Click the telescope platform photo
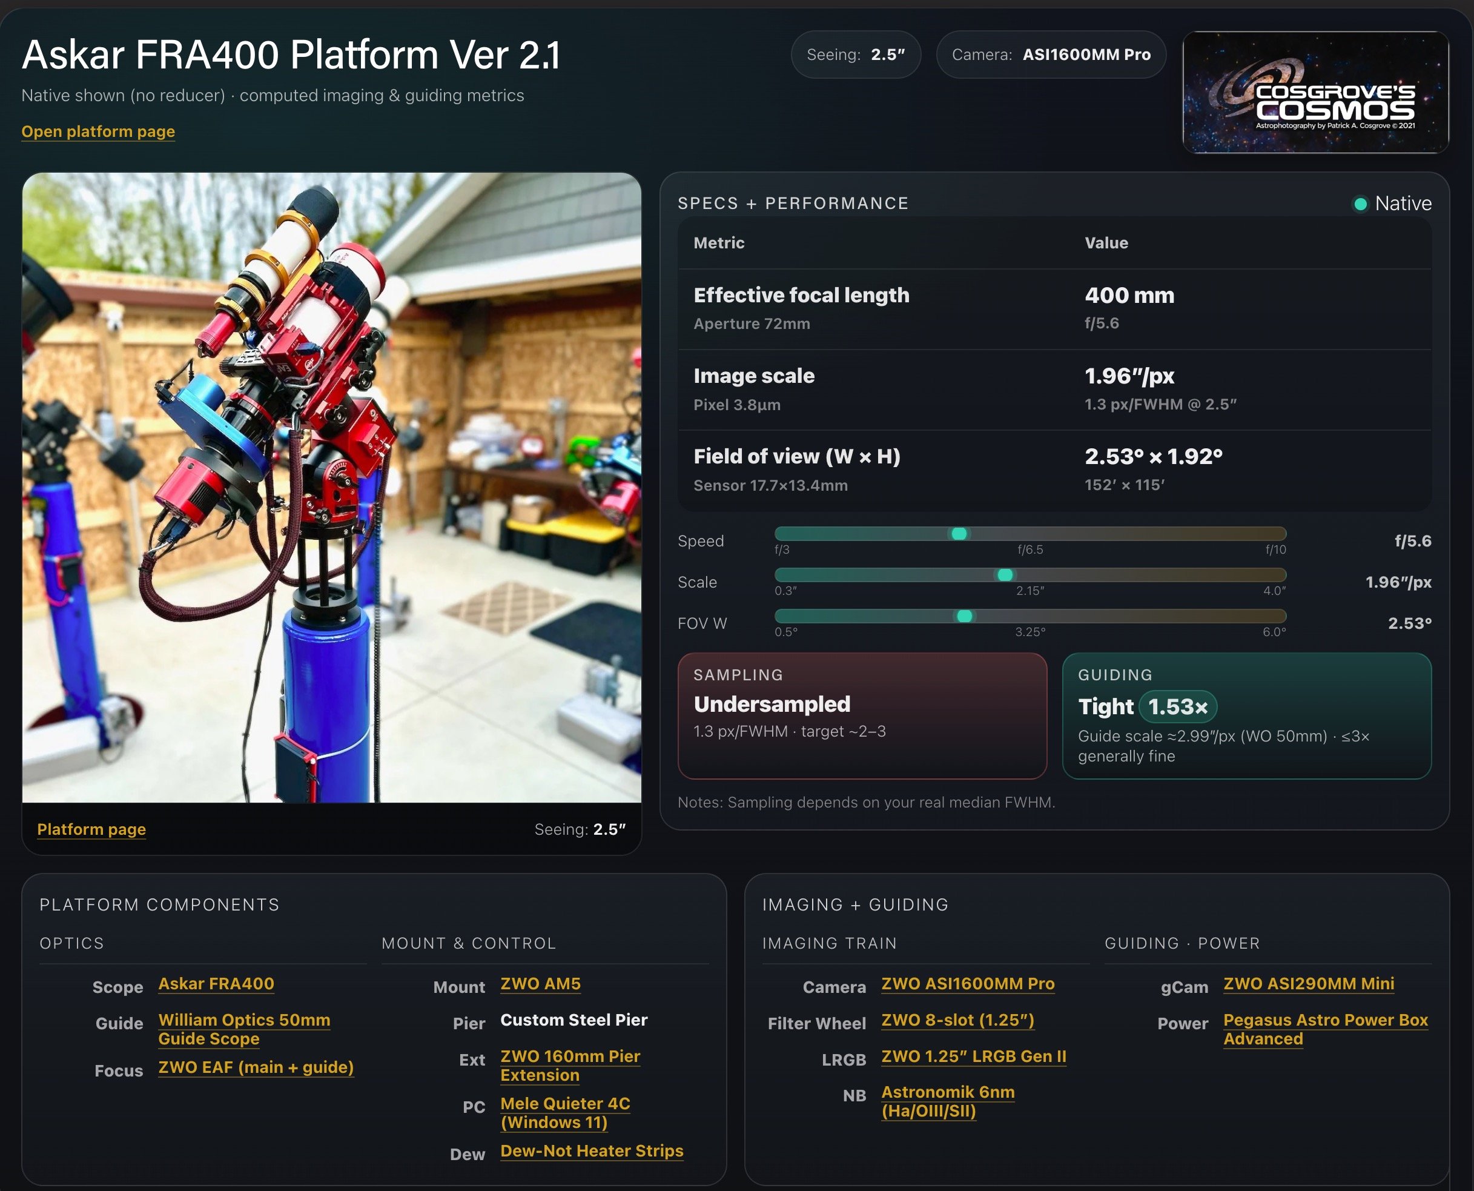Viewport: 1474px width, 1191px height. tap(331, 487)
